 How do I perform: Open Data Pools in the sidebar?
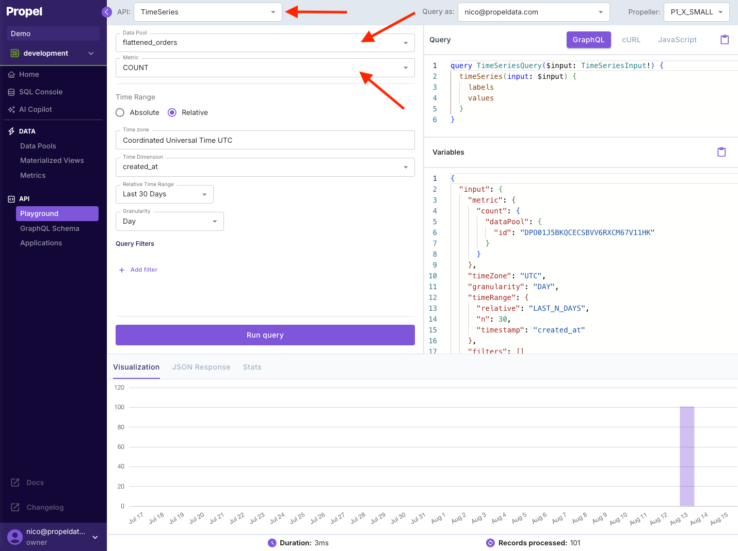coord(38,146)
